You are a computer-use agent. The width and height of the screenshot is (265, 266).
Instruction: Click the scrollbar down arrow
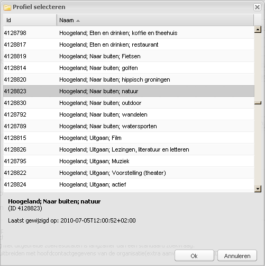point(258,189)
